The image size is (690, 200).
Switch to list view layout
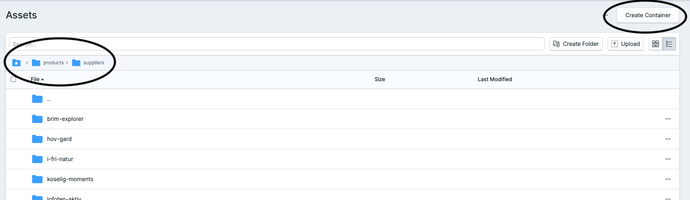[x=669, y=44]
